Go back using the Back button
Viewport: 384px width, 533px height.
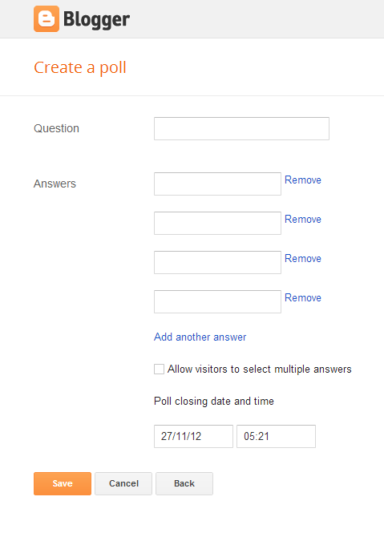tap(184, 483)
